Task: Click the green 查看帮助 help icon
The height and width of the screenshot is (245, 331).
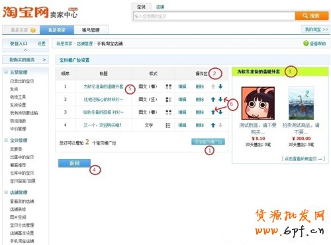Action: tap(306, 44)
